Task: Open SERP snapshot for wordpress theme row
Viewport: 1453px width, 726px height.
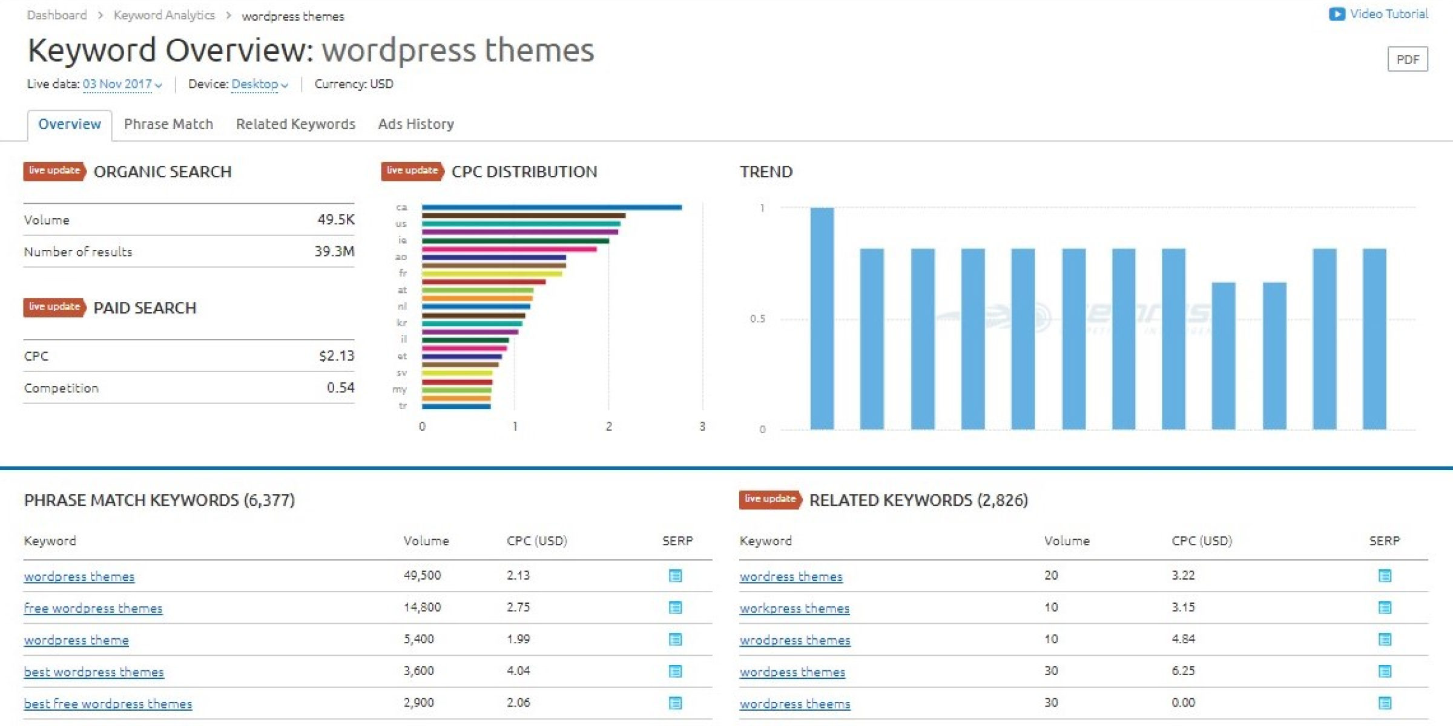Action: [675, 639]
